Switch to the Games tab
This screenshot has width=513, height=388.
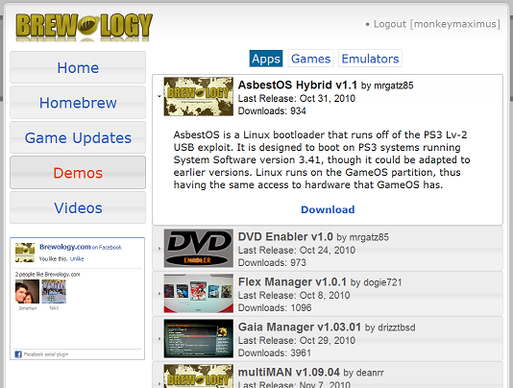click(311, 59)
